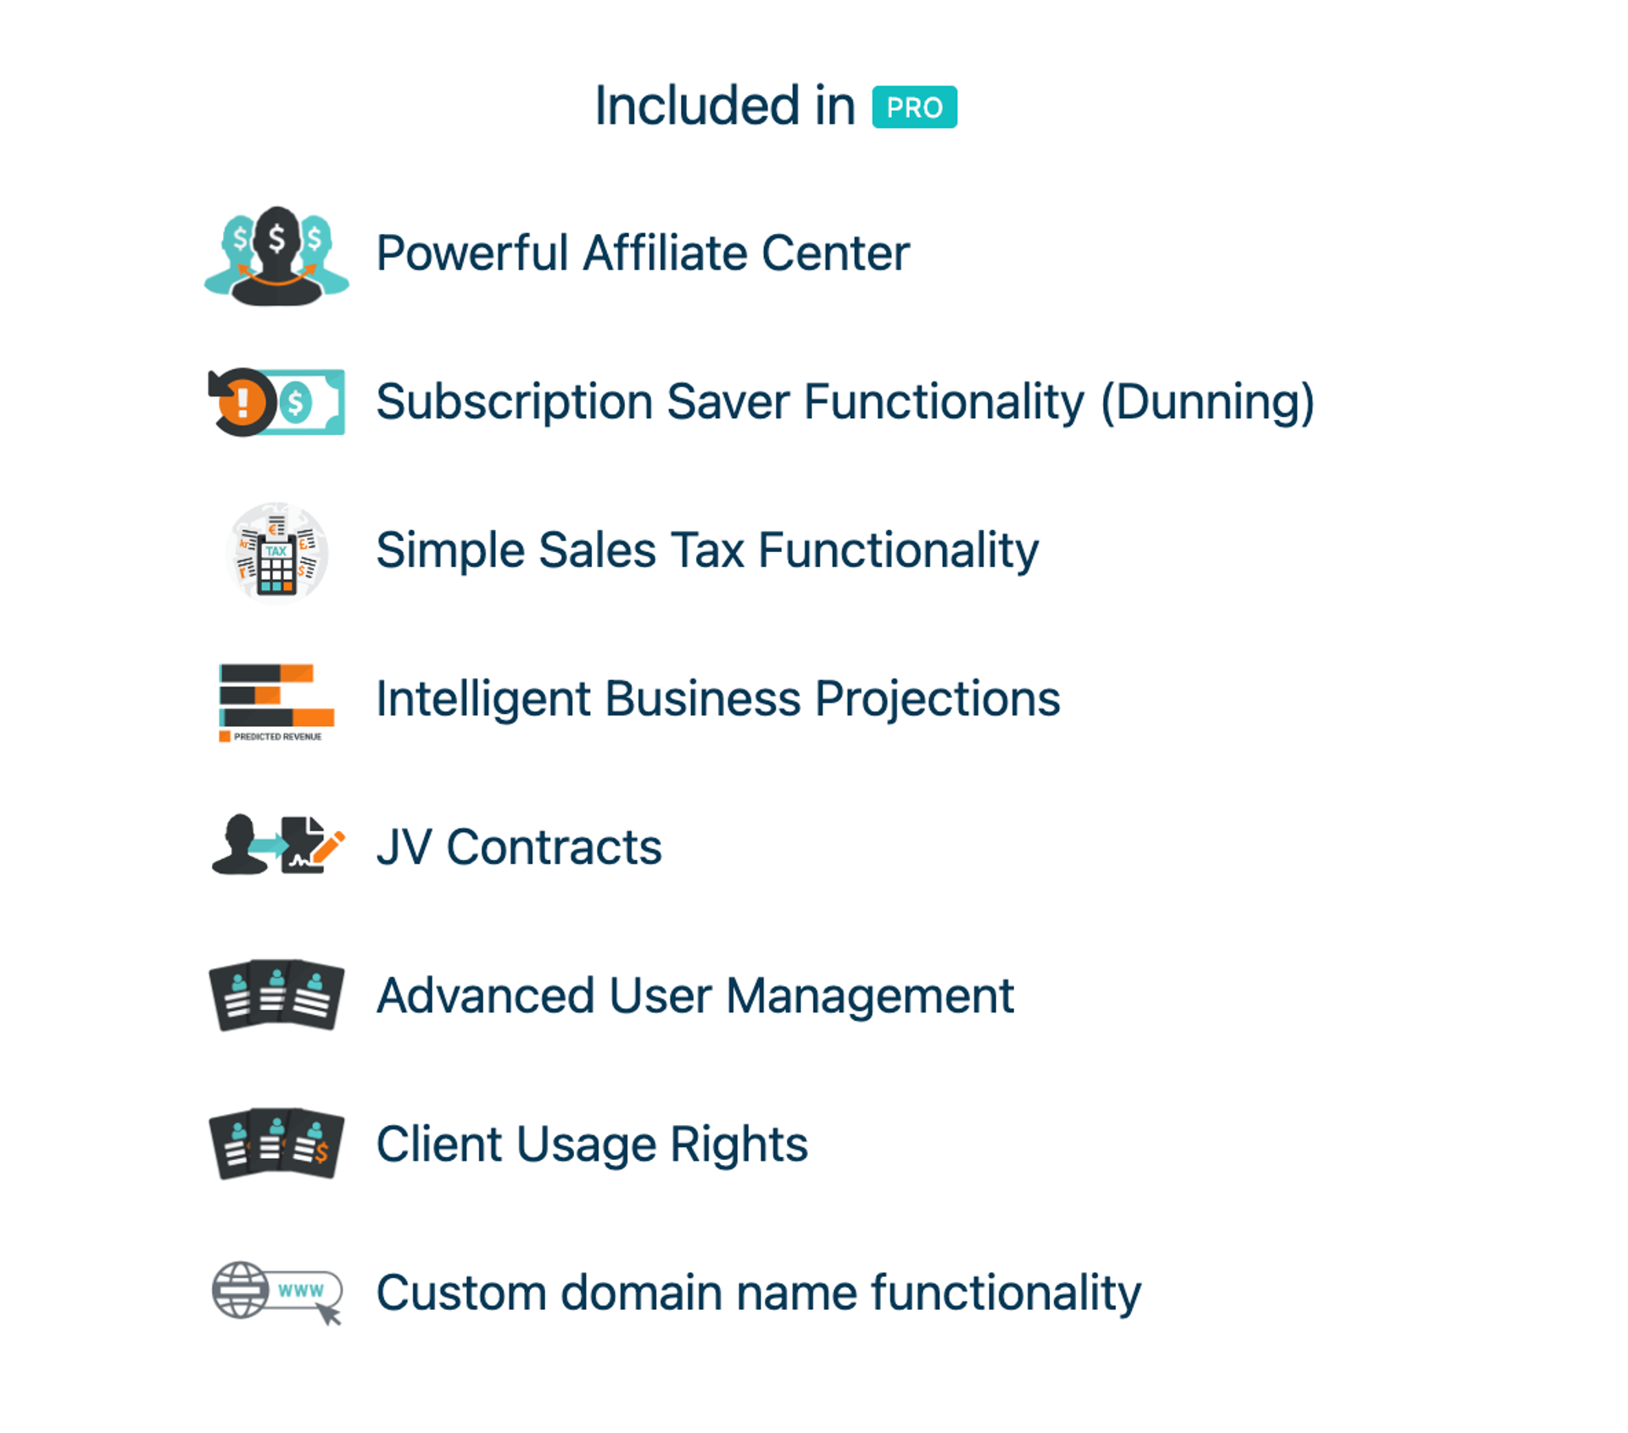
Task: Select the Client Usage Rights label
Action: (591, 1144)
